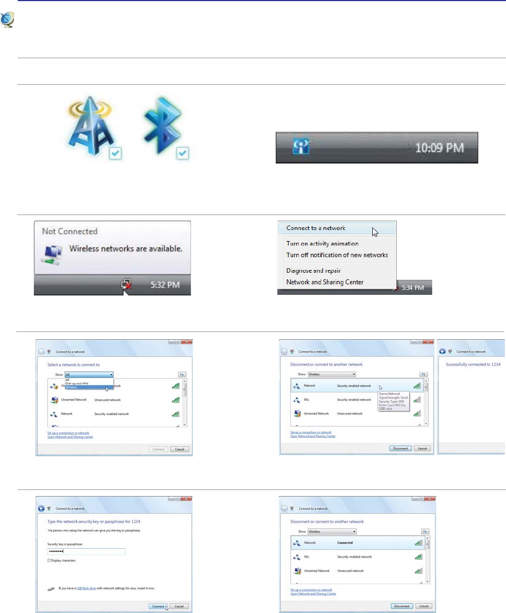
Task: Toggle the checkmark under the wireless tower icon
Action: (x=115, y=153)
